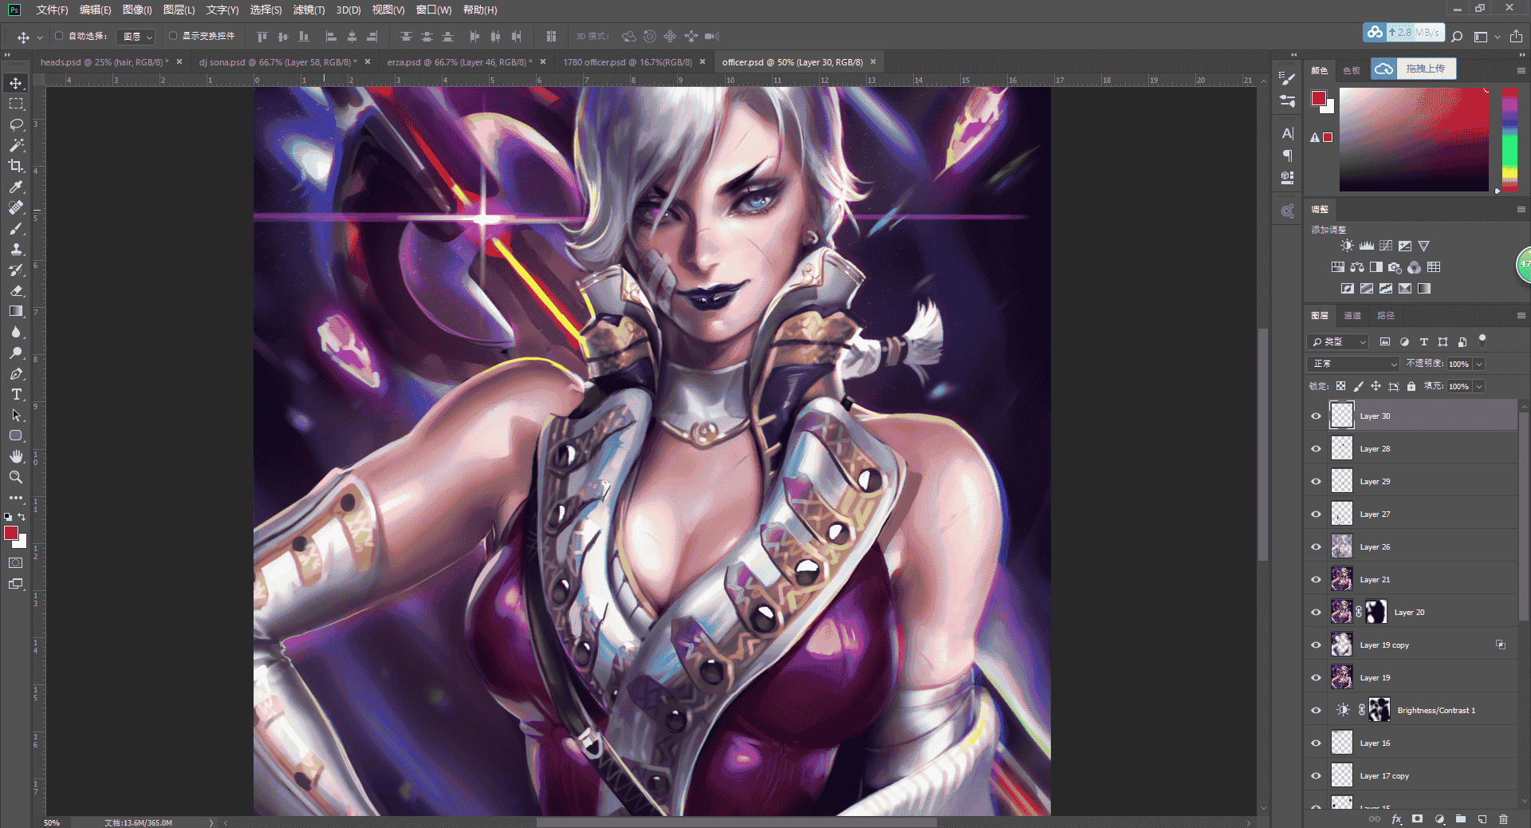Select the Pen tool

point(16,373)
